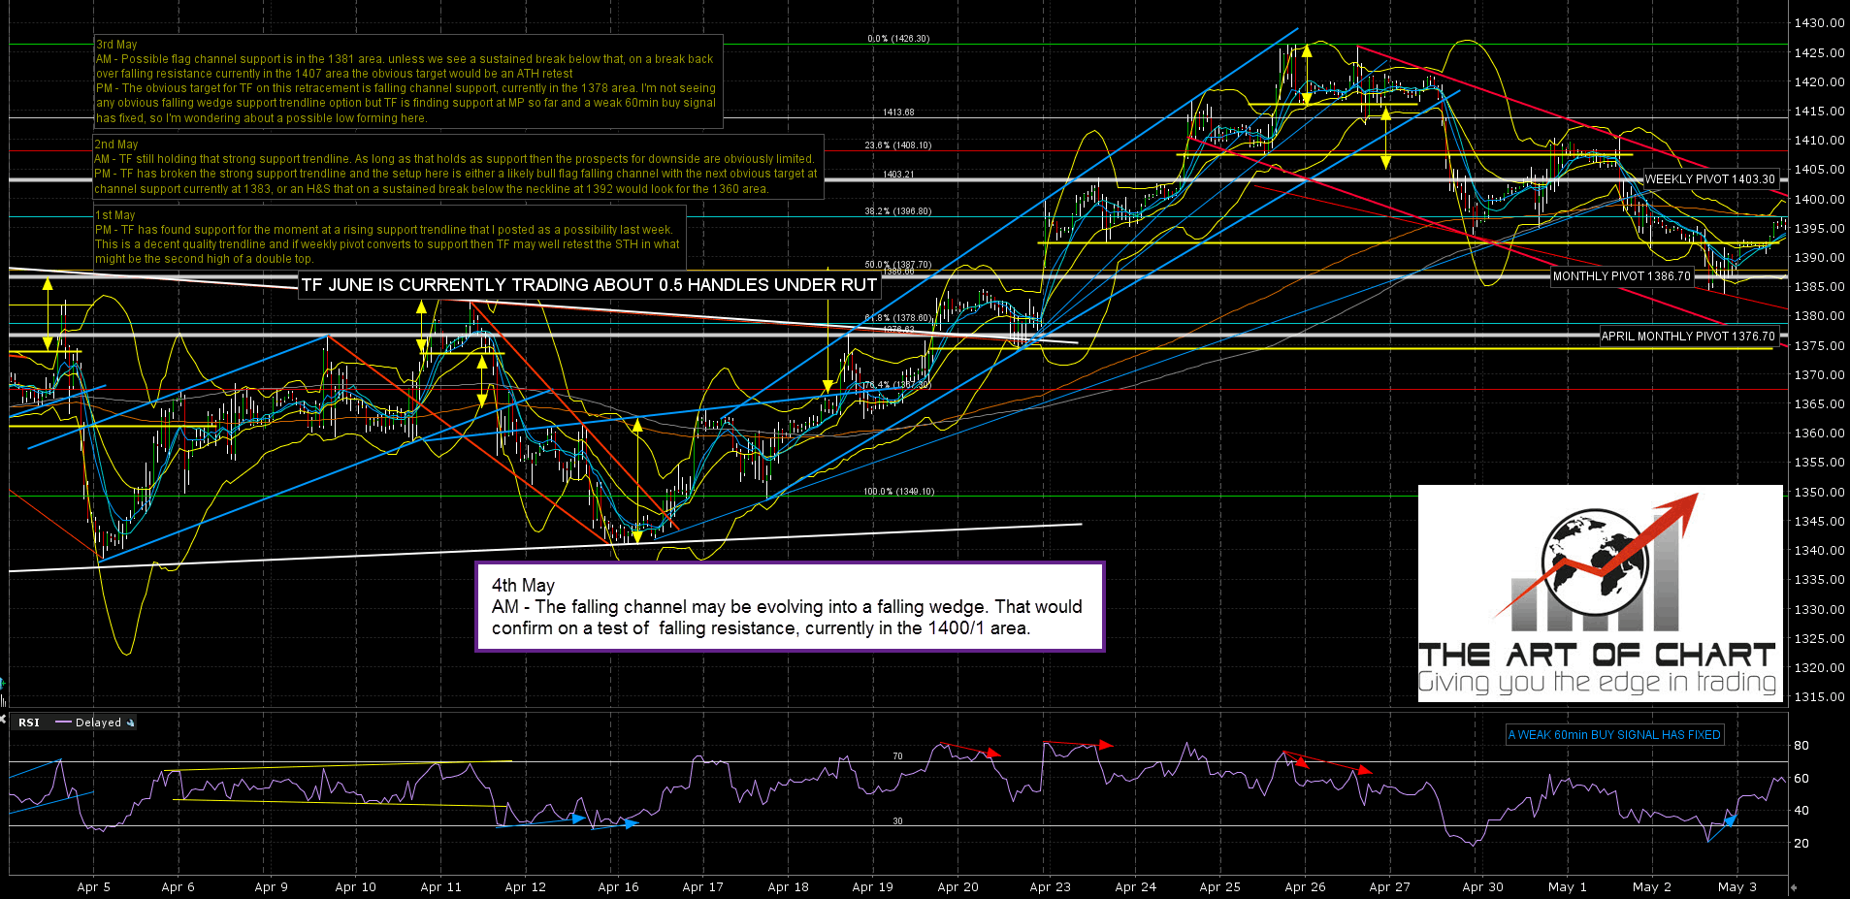1850x899 pixels.
Task: Click the 3rd May commentary note
Action: pos(407,81)
